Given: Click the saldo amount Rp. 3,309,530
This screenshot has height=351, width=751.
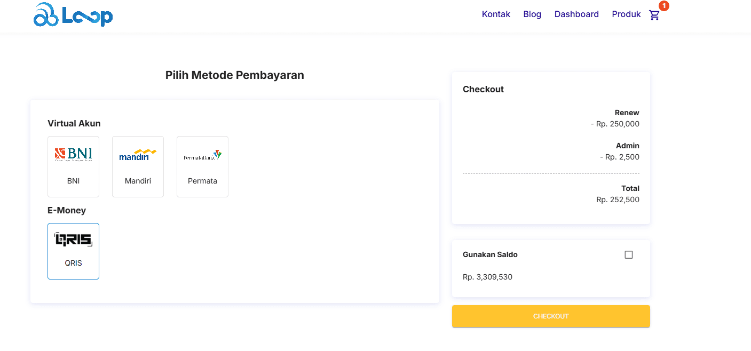Looking at the screenshot, I should tap(487, 277).
